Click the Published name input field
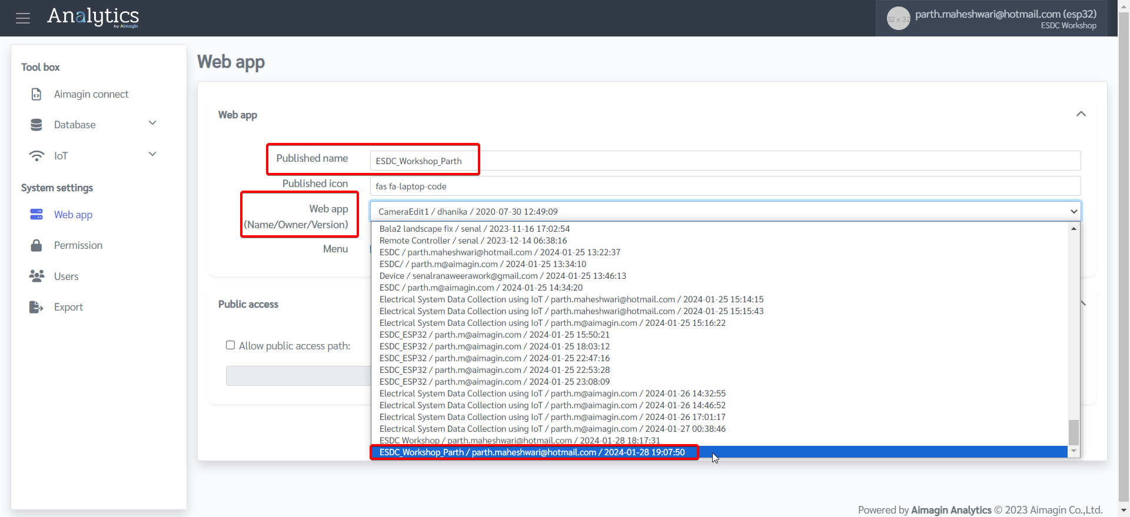Screen dimensions: 1130x517 tap(725, 161)
